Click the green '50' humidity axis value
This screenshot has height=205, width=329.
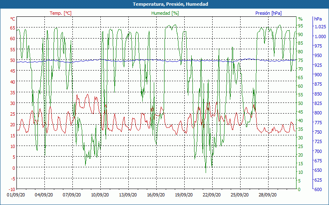301,103
